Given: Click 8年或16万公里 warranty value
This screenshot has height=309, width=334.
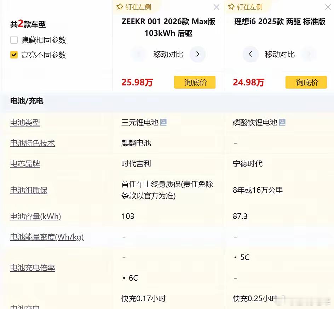Looking at the screenshot, I should [x=258, y=190].
